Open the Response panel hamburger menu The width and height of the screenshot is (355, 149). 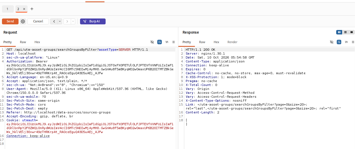click(x=353, y=42)
